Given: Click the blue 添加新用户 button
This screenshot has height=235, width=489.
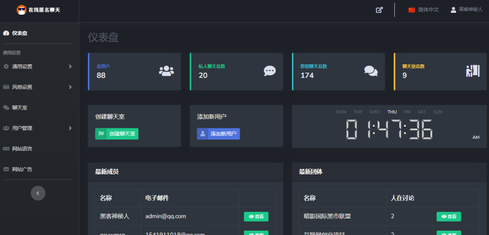Looking at the screenshot, I should pos(218,134).
